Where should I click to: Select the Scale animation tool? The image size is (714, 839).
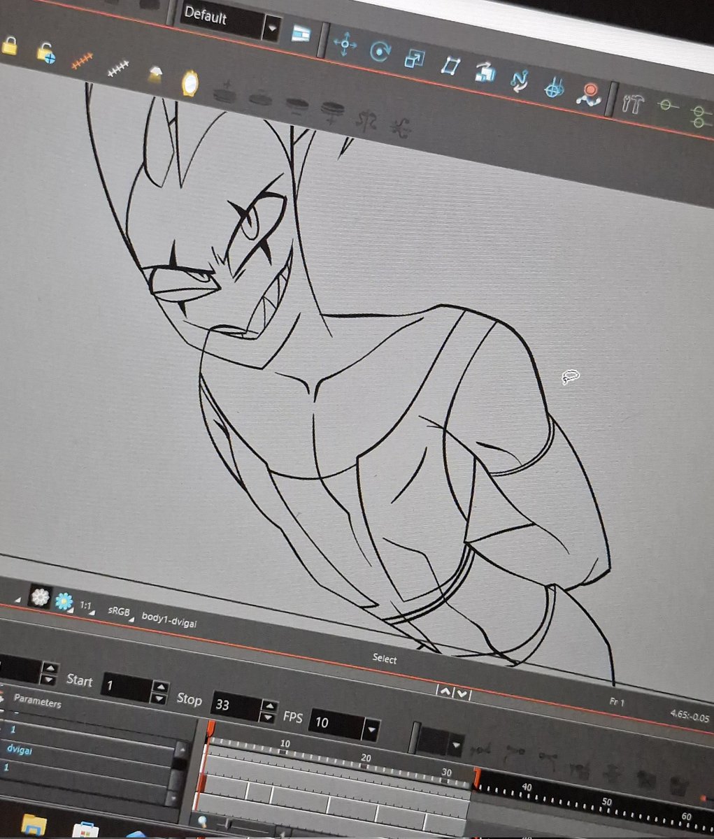[x=414, y=59]
